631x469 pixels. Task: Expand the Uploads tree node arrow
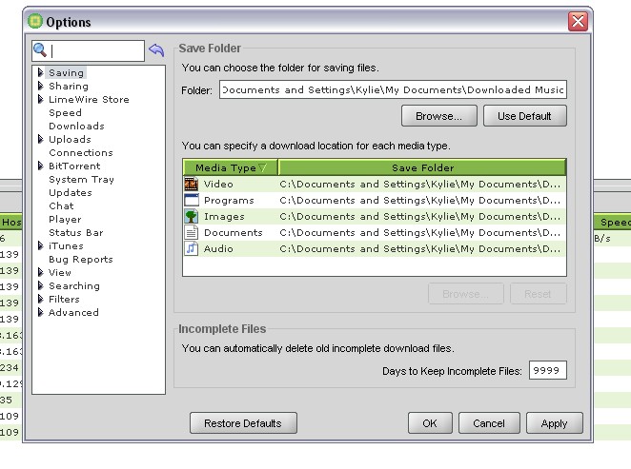click(41, 139)
